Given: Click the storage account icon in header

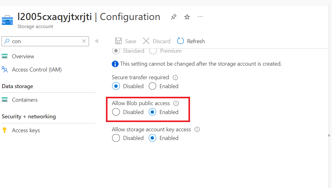Looking at the screenshot, I should (x=7, y=20).
